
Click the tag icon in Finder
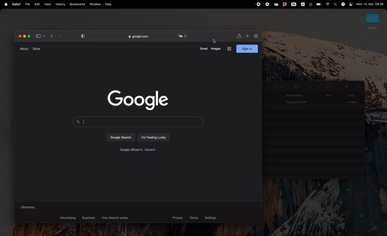pyautogui.click(x=318, y=87)
